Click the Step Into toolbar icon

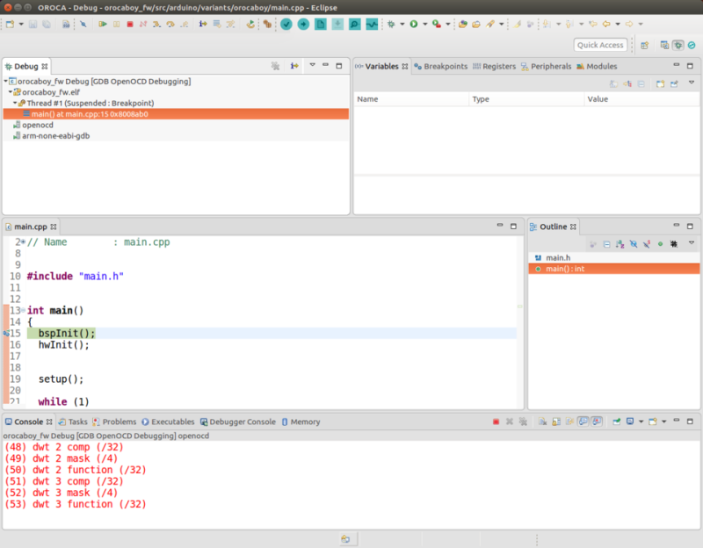[x=156, y=25]
